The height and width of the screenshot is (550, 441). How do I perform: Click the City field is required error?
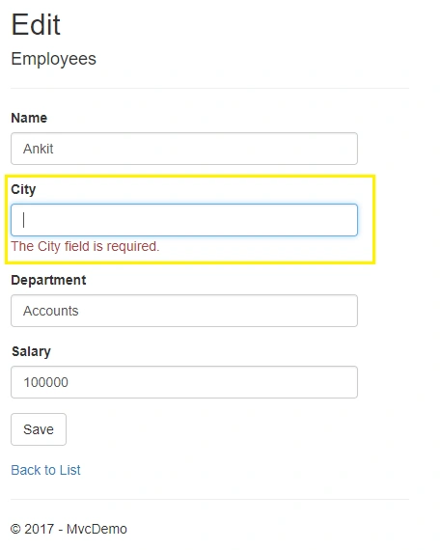85,247
